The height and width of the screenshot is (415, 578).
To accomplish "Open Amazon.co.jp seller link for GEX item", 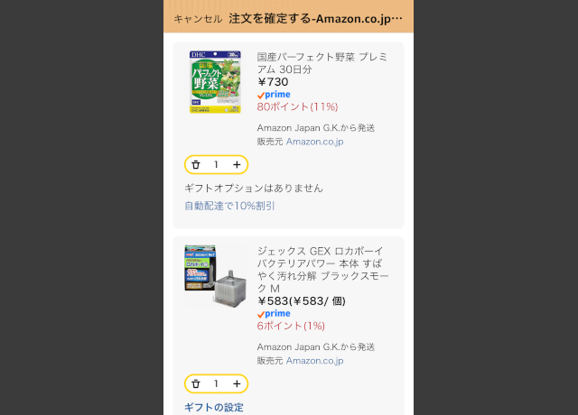I will (x=314, y=361).
